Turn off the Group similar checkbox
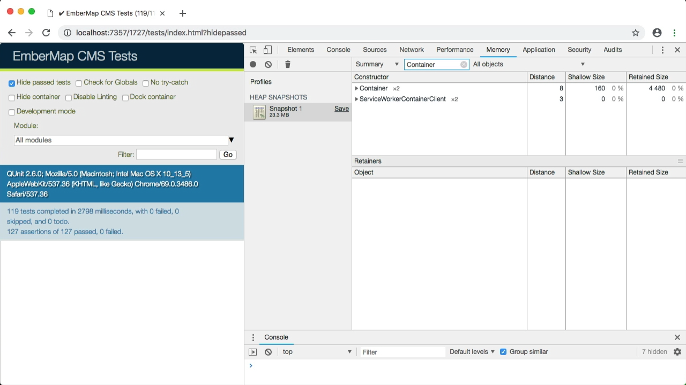This screenshot has width=686, height=385. [x=503, y=352]
